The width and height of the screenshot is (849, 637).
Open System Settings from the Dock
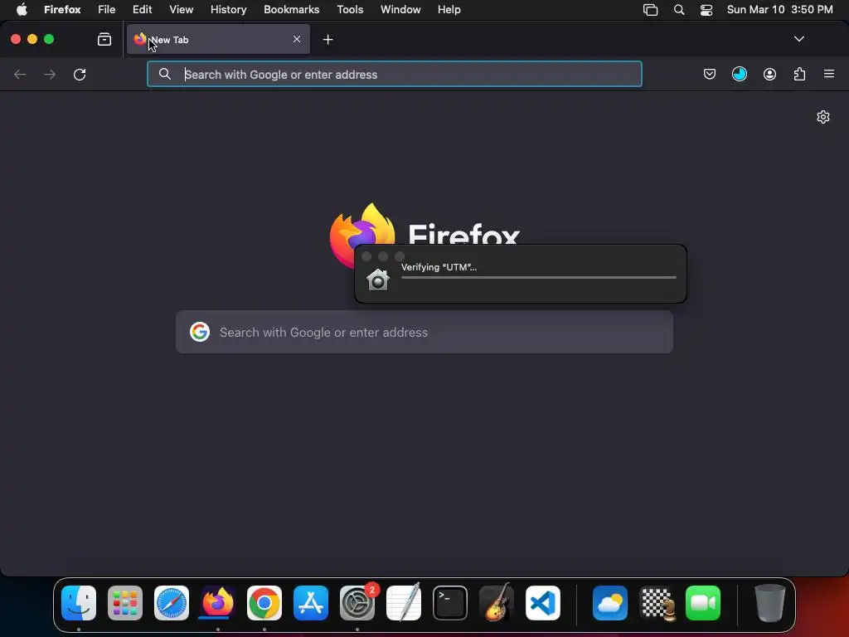pyautogui.click(x=357, y=603)
